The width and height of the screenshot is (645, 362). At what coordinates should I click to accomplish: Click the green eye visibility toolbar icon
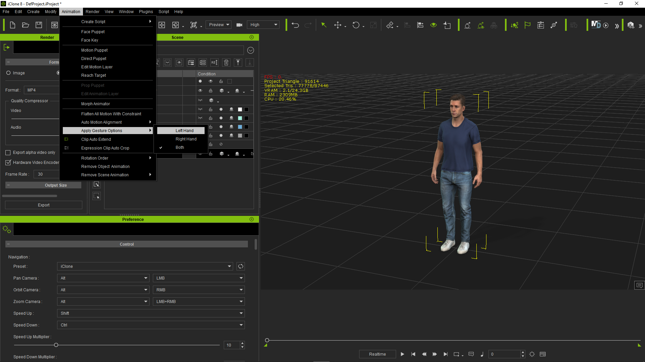point(434,25)
